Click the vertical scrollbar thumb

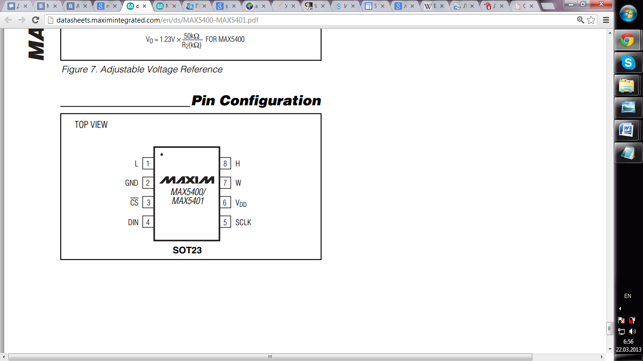coord(609,328)
